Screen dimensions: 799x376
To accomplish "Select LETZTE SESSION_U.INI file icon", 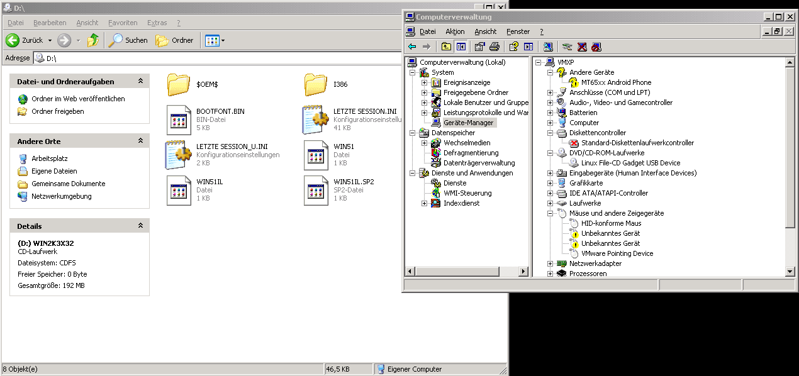I will pos(179,155).
